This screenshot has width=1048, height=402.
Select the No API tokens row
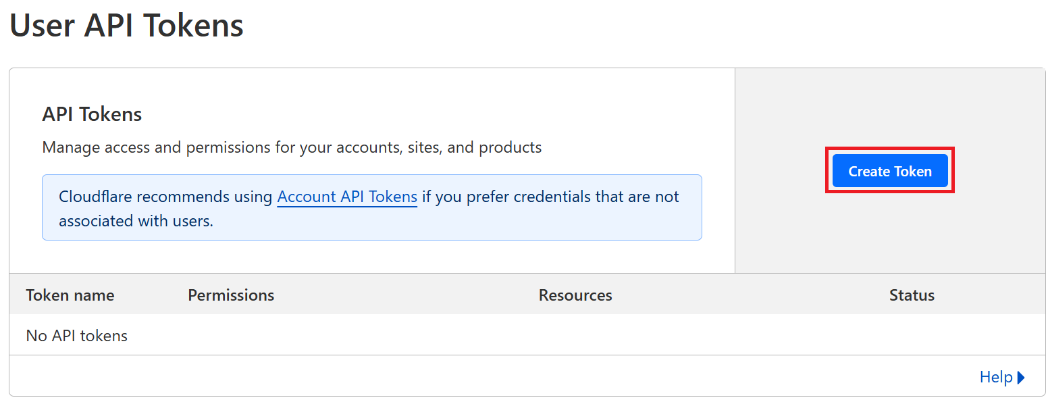click(76, 336)
